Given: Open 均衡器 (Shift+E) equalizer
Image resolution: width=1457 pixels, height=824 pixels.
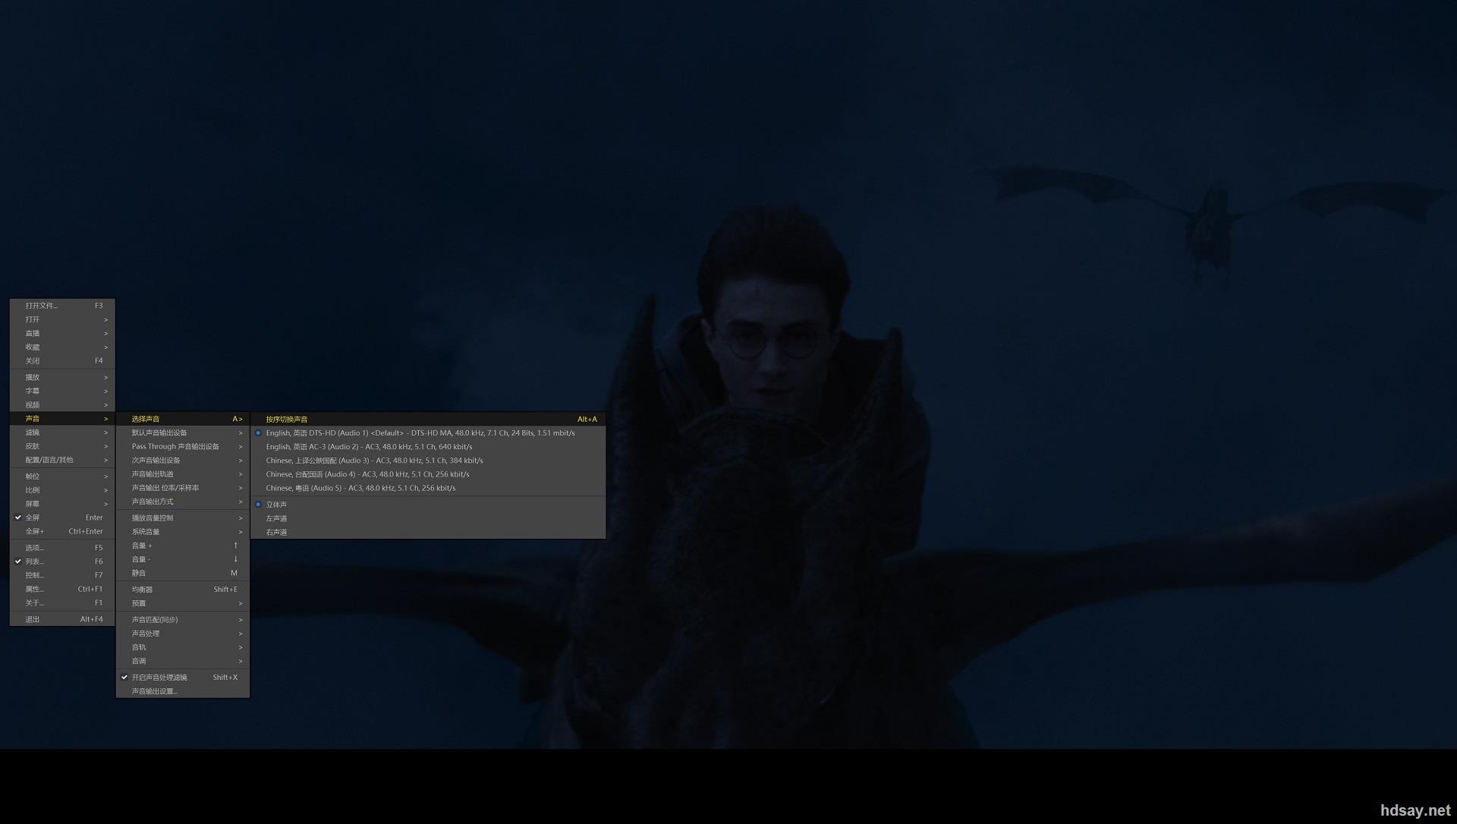Looking at the screenshot, I should 183,590.
